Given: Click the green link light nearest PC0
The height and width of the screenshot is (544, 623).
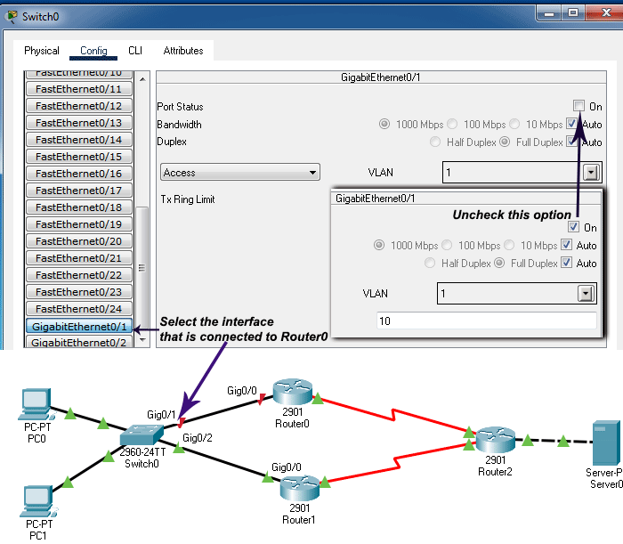Looking at the screenshot, I should [70, 413].
